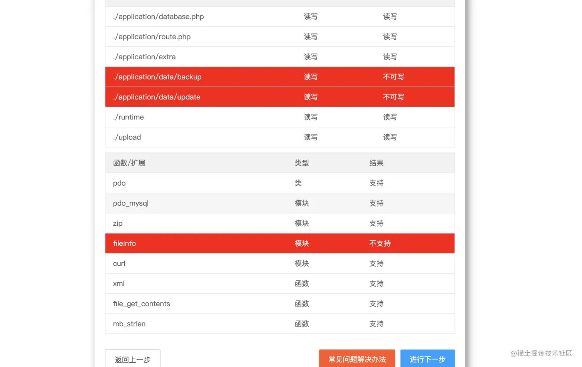Screen dimensions: 582x367
Task: Click 不可写 status in update row
Action: 393,97
